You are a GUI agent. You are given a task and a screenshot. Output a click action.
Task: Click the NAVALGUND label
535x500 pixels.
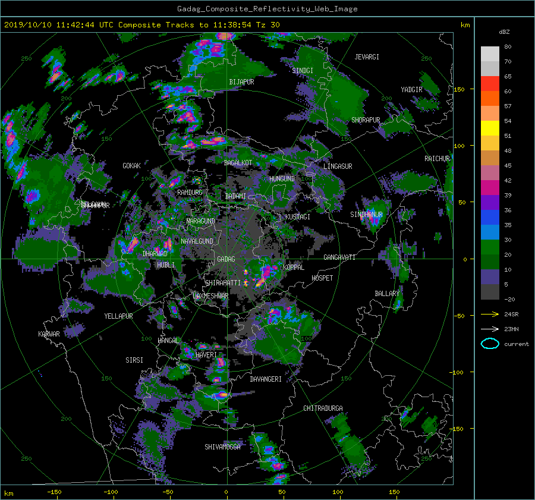click(197, 241)
